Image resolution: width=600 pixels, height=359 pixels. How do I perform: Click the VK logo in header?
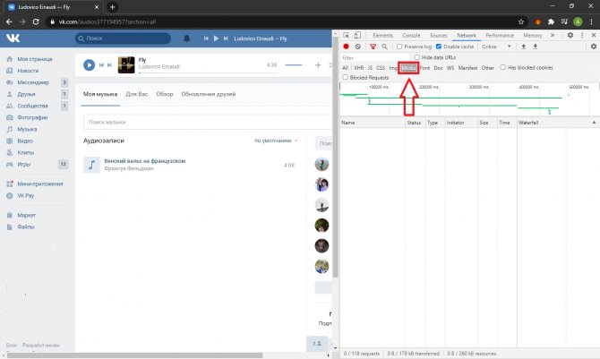pos(13,38)
